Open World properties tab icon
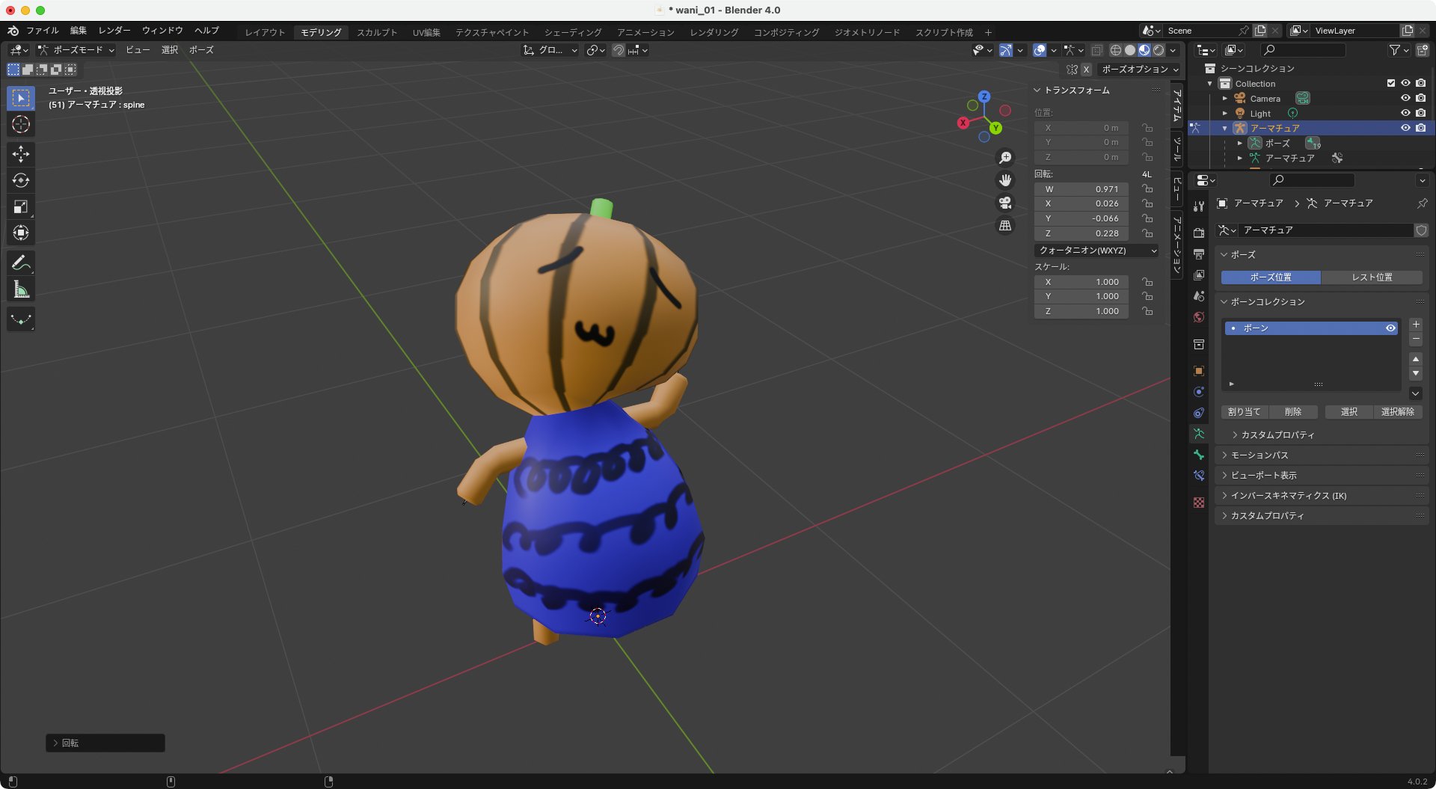 tap(1199, 317)
